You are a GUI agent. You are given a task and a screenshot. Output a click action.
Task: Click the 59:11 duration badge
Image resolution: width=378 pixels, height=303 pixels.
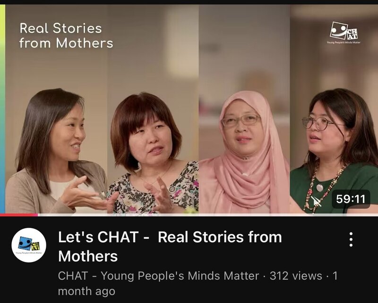351,199
